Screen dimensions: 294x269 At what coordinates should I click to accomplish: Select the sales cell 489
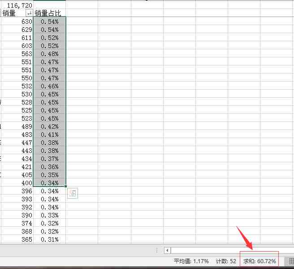[17, 126]
